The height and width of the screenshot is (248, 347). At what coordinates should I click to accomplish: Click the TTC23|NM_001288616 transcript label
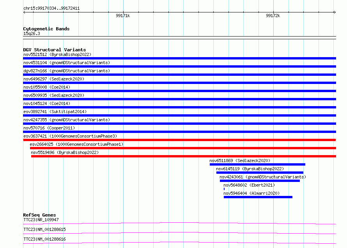pyautogui.click(x=44, y=239)
